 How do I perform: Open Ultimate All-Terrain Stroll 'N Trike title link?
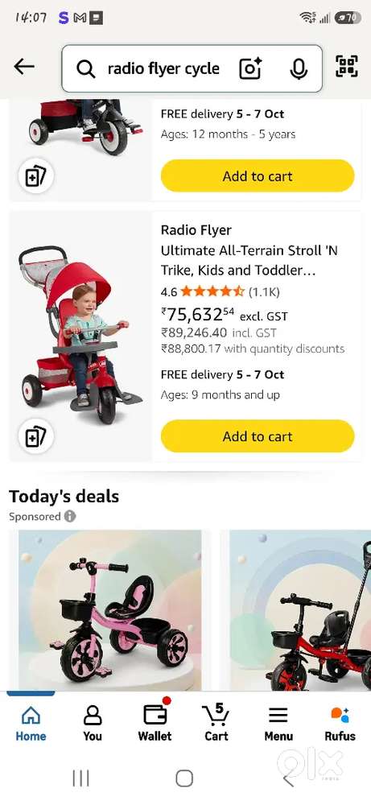click(249, 260)
